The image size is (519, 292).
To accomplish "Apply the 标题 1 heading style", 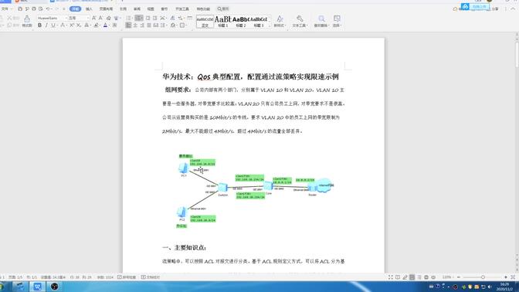I will point(222,21).
